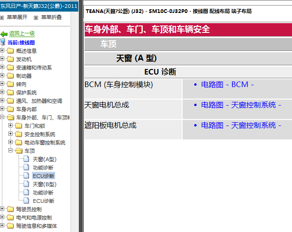Expand the 变速箱和传动系 node
Screen dimensions: 292x232
tap(2, 67)
